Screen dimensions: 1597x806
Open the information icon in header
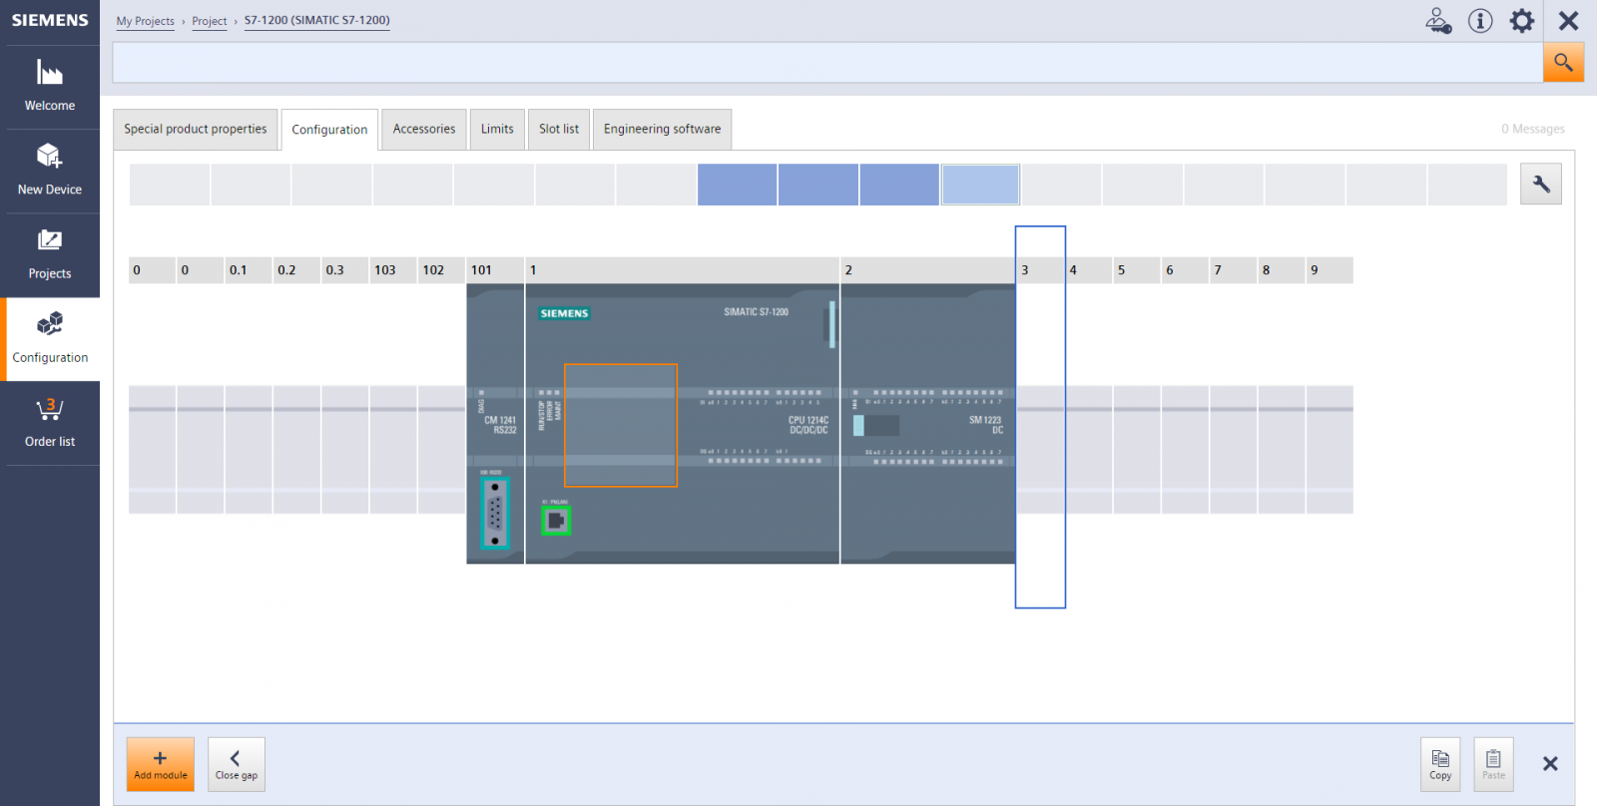point(1480,20)
